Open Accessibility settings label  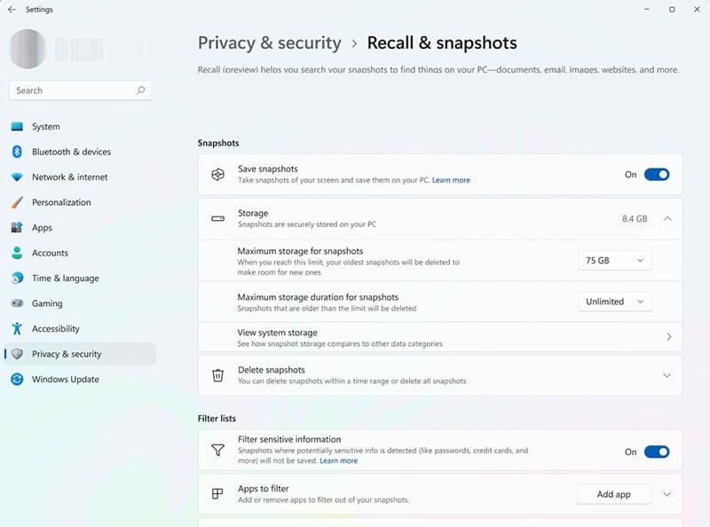click(55, 329)
